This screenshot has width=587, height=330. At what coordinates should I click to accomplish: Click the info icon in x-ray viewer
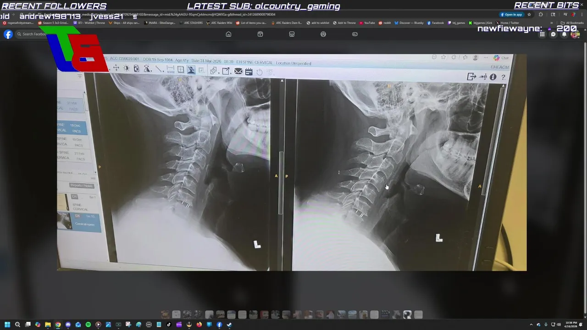tap(493, 77)
